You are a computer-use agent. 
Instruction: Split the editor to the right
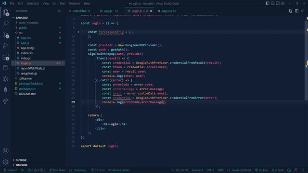point(296,11)
